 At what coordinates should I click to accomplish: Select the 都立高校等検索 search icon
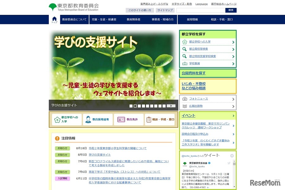click(184, 49)
